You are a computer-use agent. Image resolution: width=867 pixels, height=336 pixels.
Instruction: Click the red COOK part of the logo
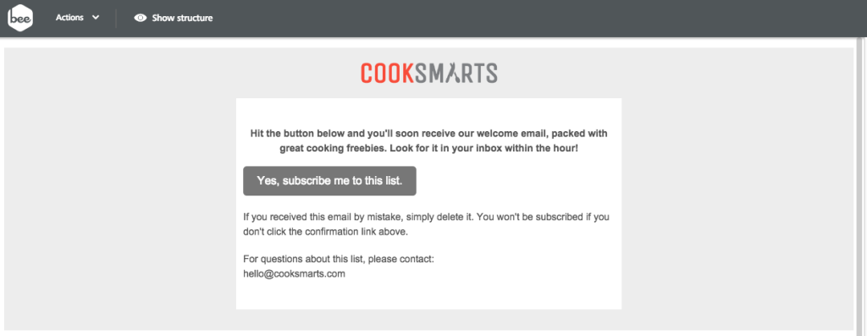pos(387,73)
